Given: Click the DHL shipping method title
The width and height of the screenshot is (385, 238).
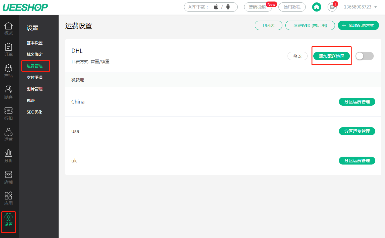Looking at the screenshot, I should click(77, 51).
